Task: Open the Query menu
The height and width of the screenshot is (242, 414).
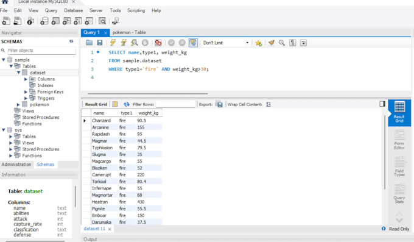Action: click(51, 10)
